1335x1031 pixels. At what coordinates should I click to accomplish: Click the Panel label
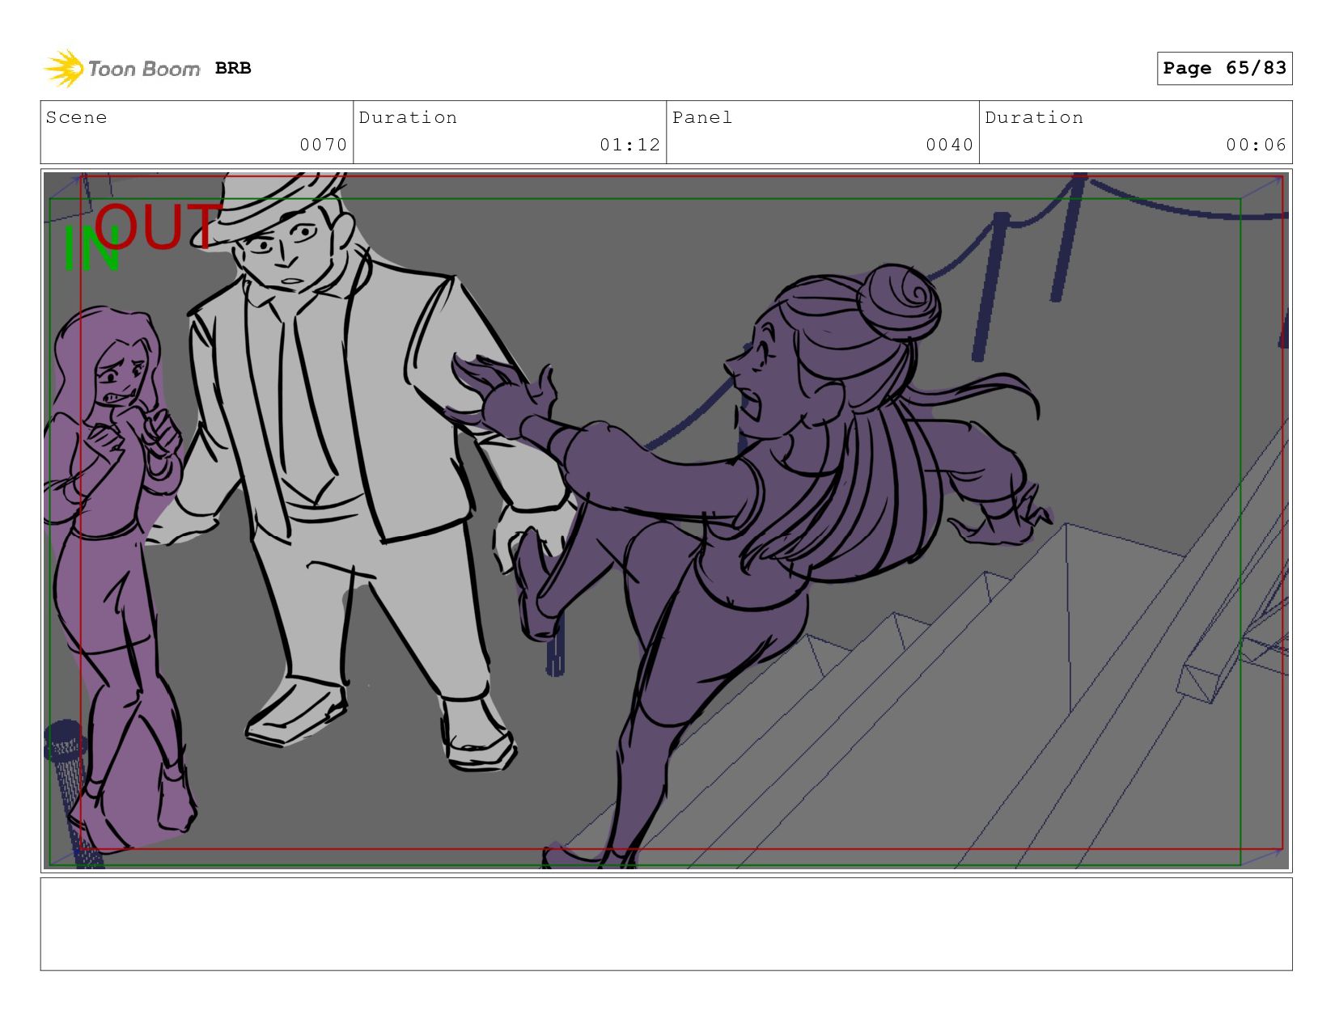[702, 118]
